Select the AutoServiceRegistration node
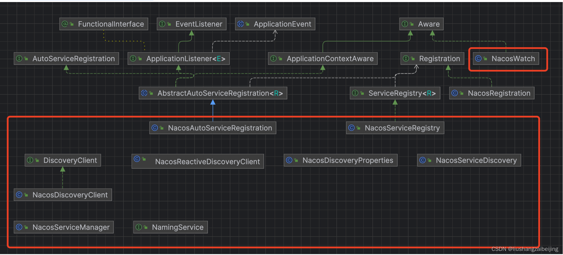The image size is (563, 255). (66, 59)
